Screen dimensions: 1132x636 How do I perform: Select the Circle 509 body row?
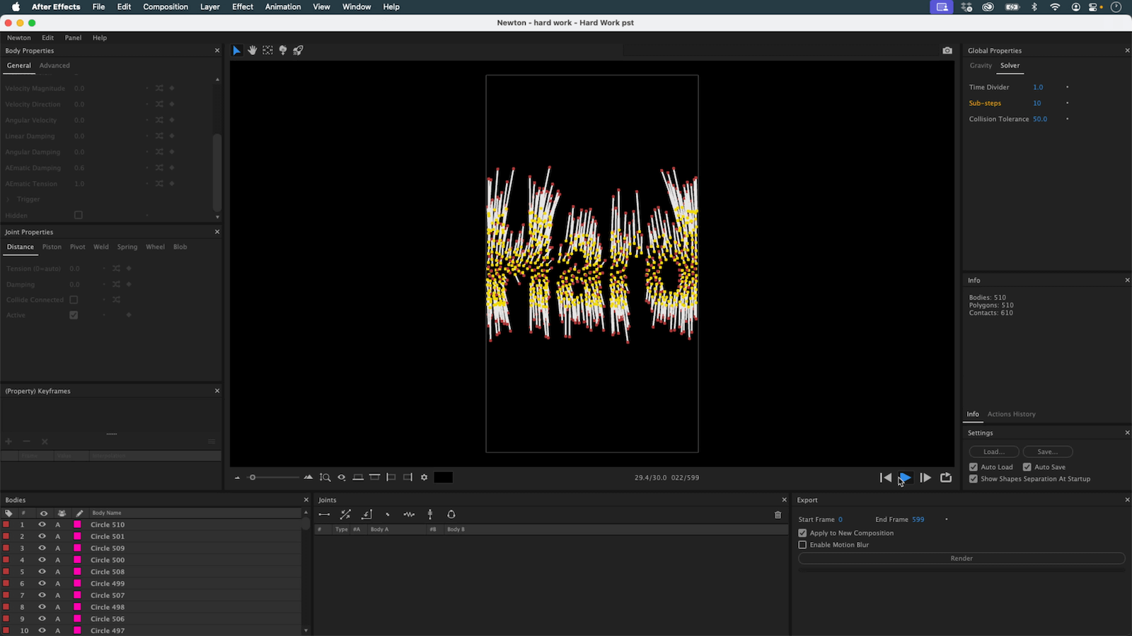pos(151,548)
